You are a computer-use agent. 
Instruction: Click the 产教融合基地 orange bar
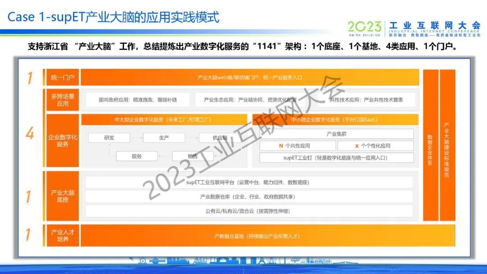tap(249, 236)
